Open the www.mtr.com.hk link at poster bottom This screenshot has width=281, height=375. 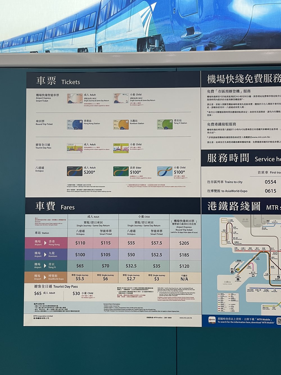186,318
